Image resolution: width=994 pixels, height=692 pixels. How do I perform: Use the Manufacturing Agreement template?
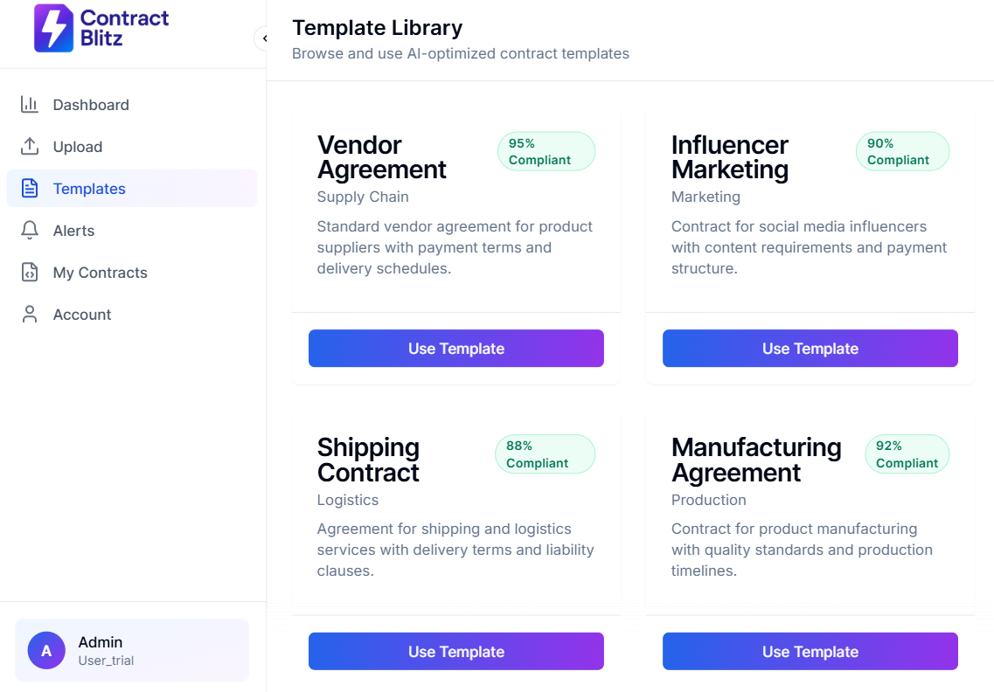point(810,652)
